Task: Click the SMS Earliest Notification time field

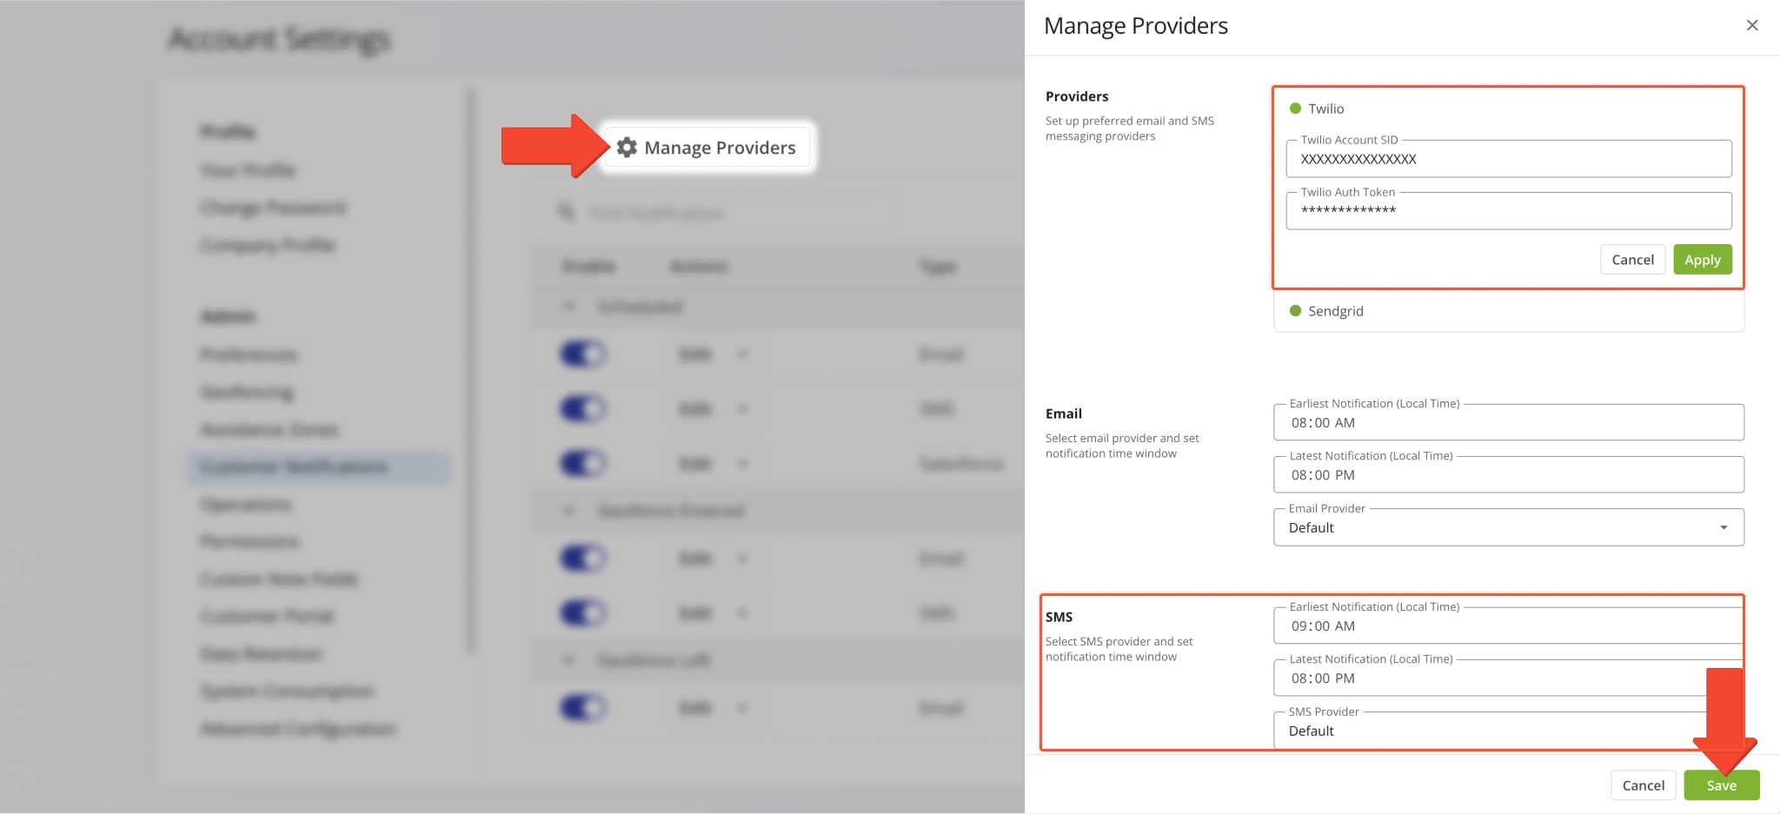Action: click(x=1508, y=626)
